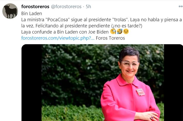This screenshot has width=183, height=121.
Task: Click the forostoreros display name
Action: [35, 7]
